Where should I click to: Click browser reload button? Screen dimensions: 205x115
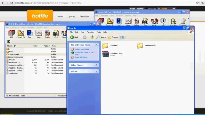12,3
